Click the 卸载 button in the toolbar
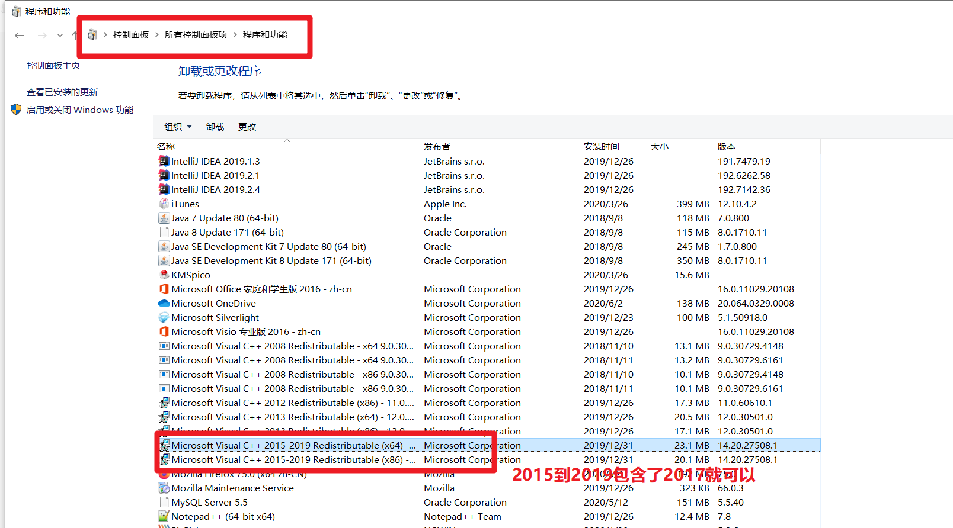The width and height of the screenshot is (953, 528). click(x=215, y=127)
